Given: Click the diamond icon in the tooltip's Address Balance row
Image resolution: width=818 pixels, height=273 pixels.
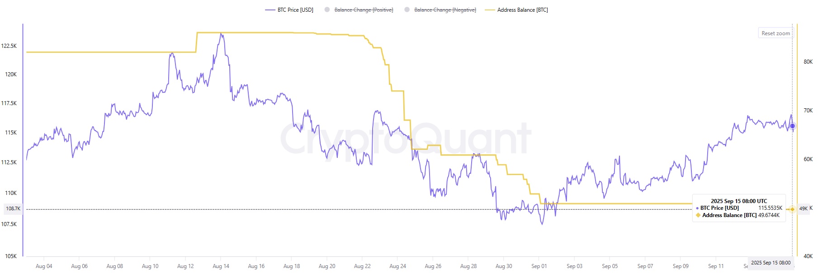Looking at the screenshot, I should (697, 215).
